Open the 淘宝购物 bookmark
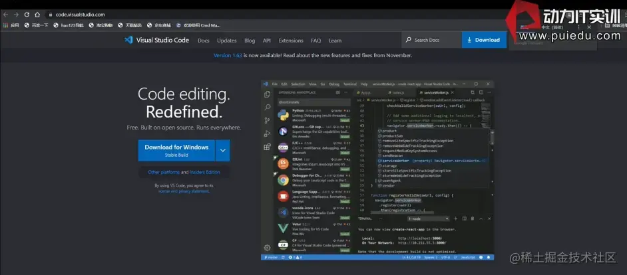The height and width of the screenshot is (275, 627). [x=101, y=25]
